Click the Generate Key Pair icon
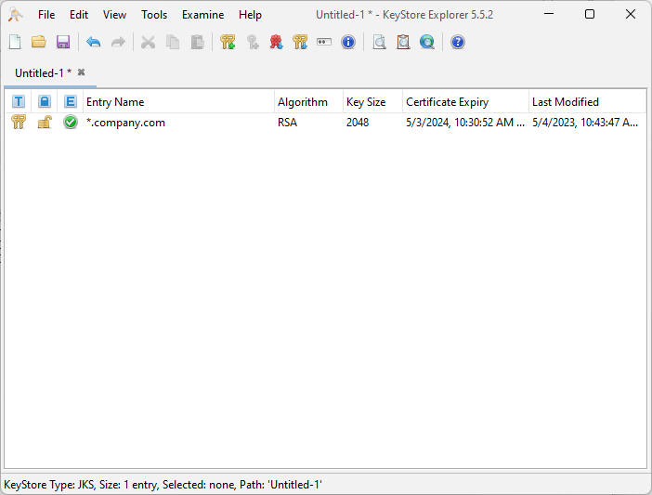Image resolution: width=652 pixels, height=495 pixels. tap(228, 42)
